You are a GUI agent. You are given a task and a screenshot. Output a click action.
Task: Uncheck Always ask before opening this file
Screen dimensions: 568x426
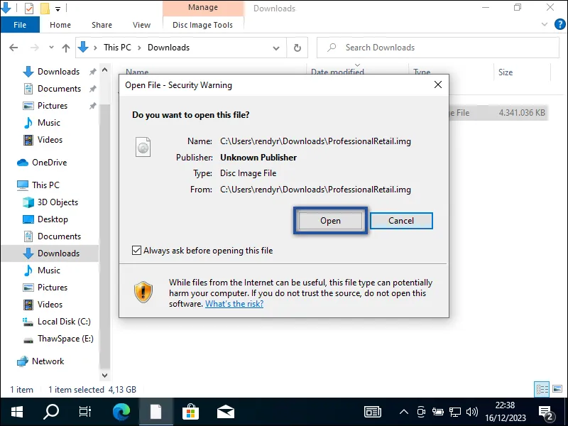tap(137, 250)
